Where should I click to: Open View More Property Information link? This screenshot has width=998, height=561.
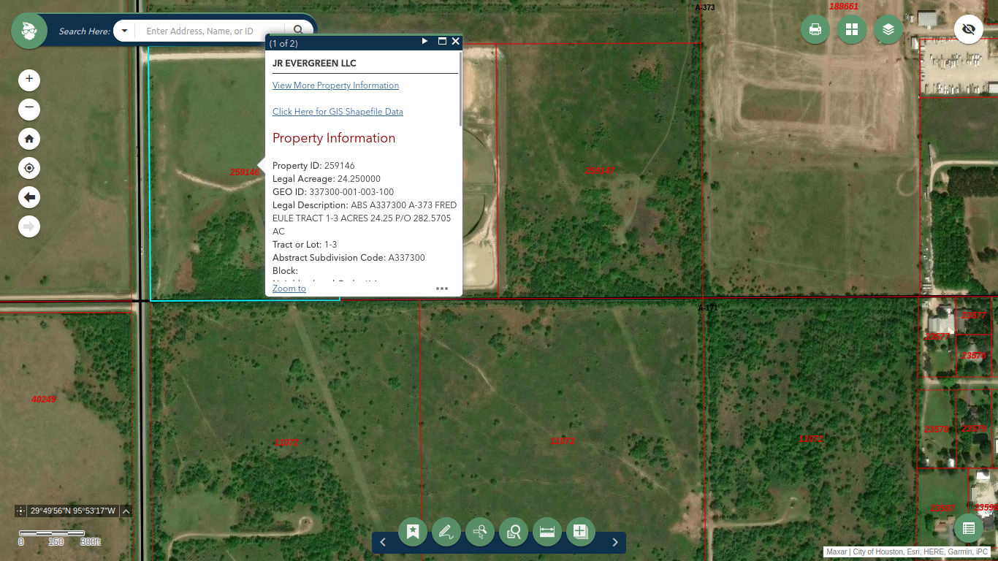[335, 85]
